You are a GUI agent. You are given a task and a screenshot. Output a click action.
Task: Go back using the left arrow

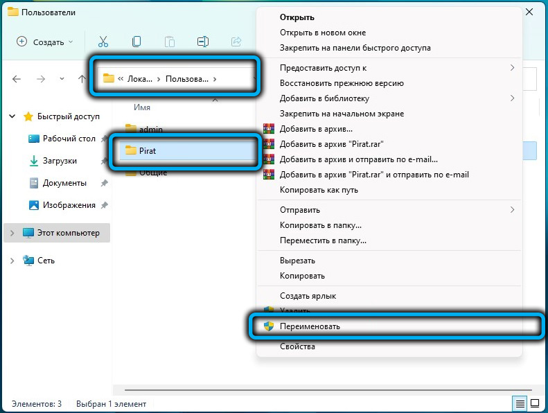[17, 79]
